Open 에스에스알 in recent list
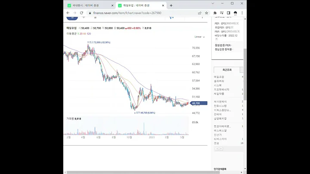The image size is (310, 174). click(220, 130)
